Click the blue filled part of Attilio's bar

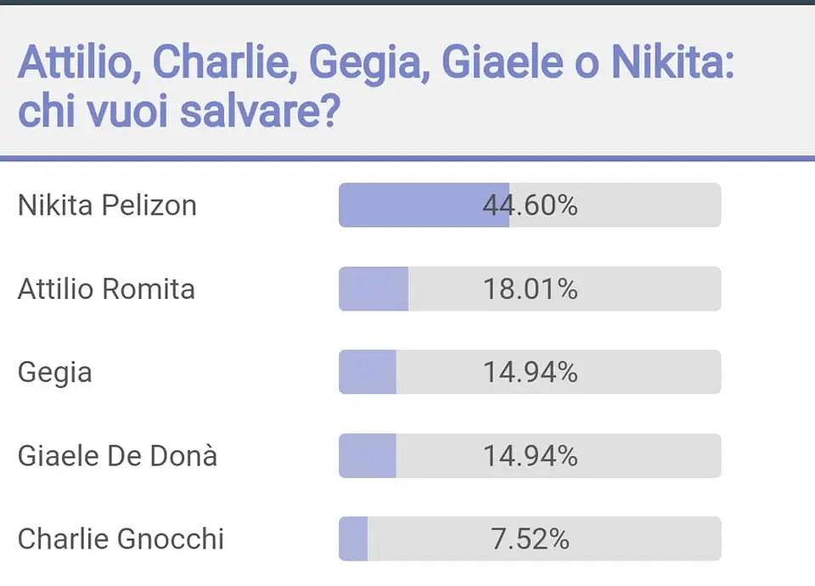[374, 289]
